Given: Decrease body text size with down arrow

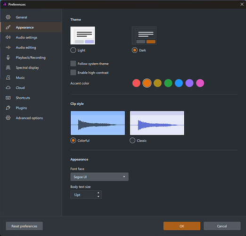Looking at the screenshot, I should [x=98, y=196].
